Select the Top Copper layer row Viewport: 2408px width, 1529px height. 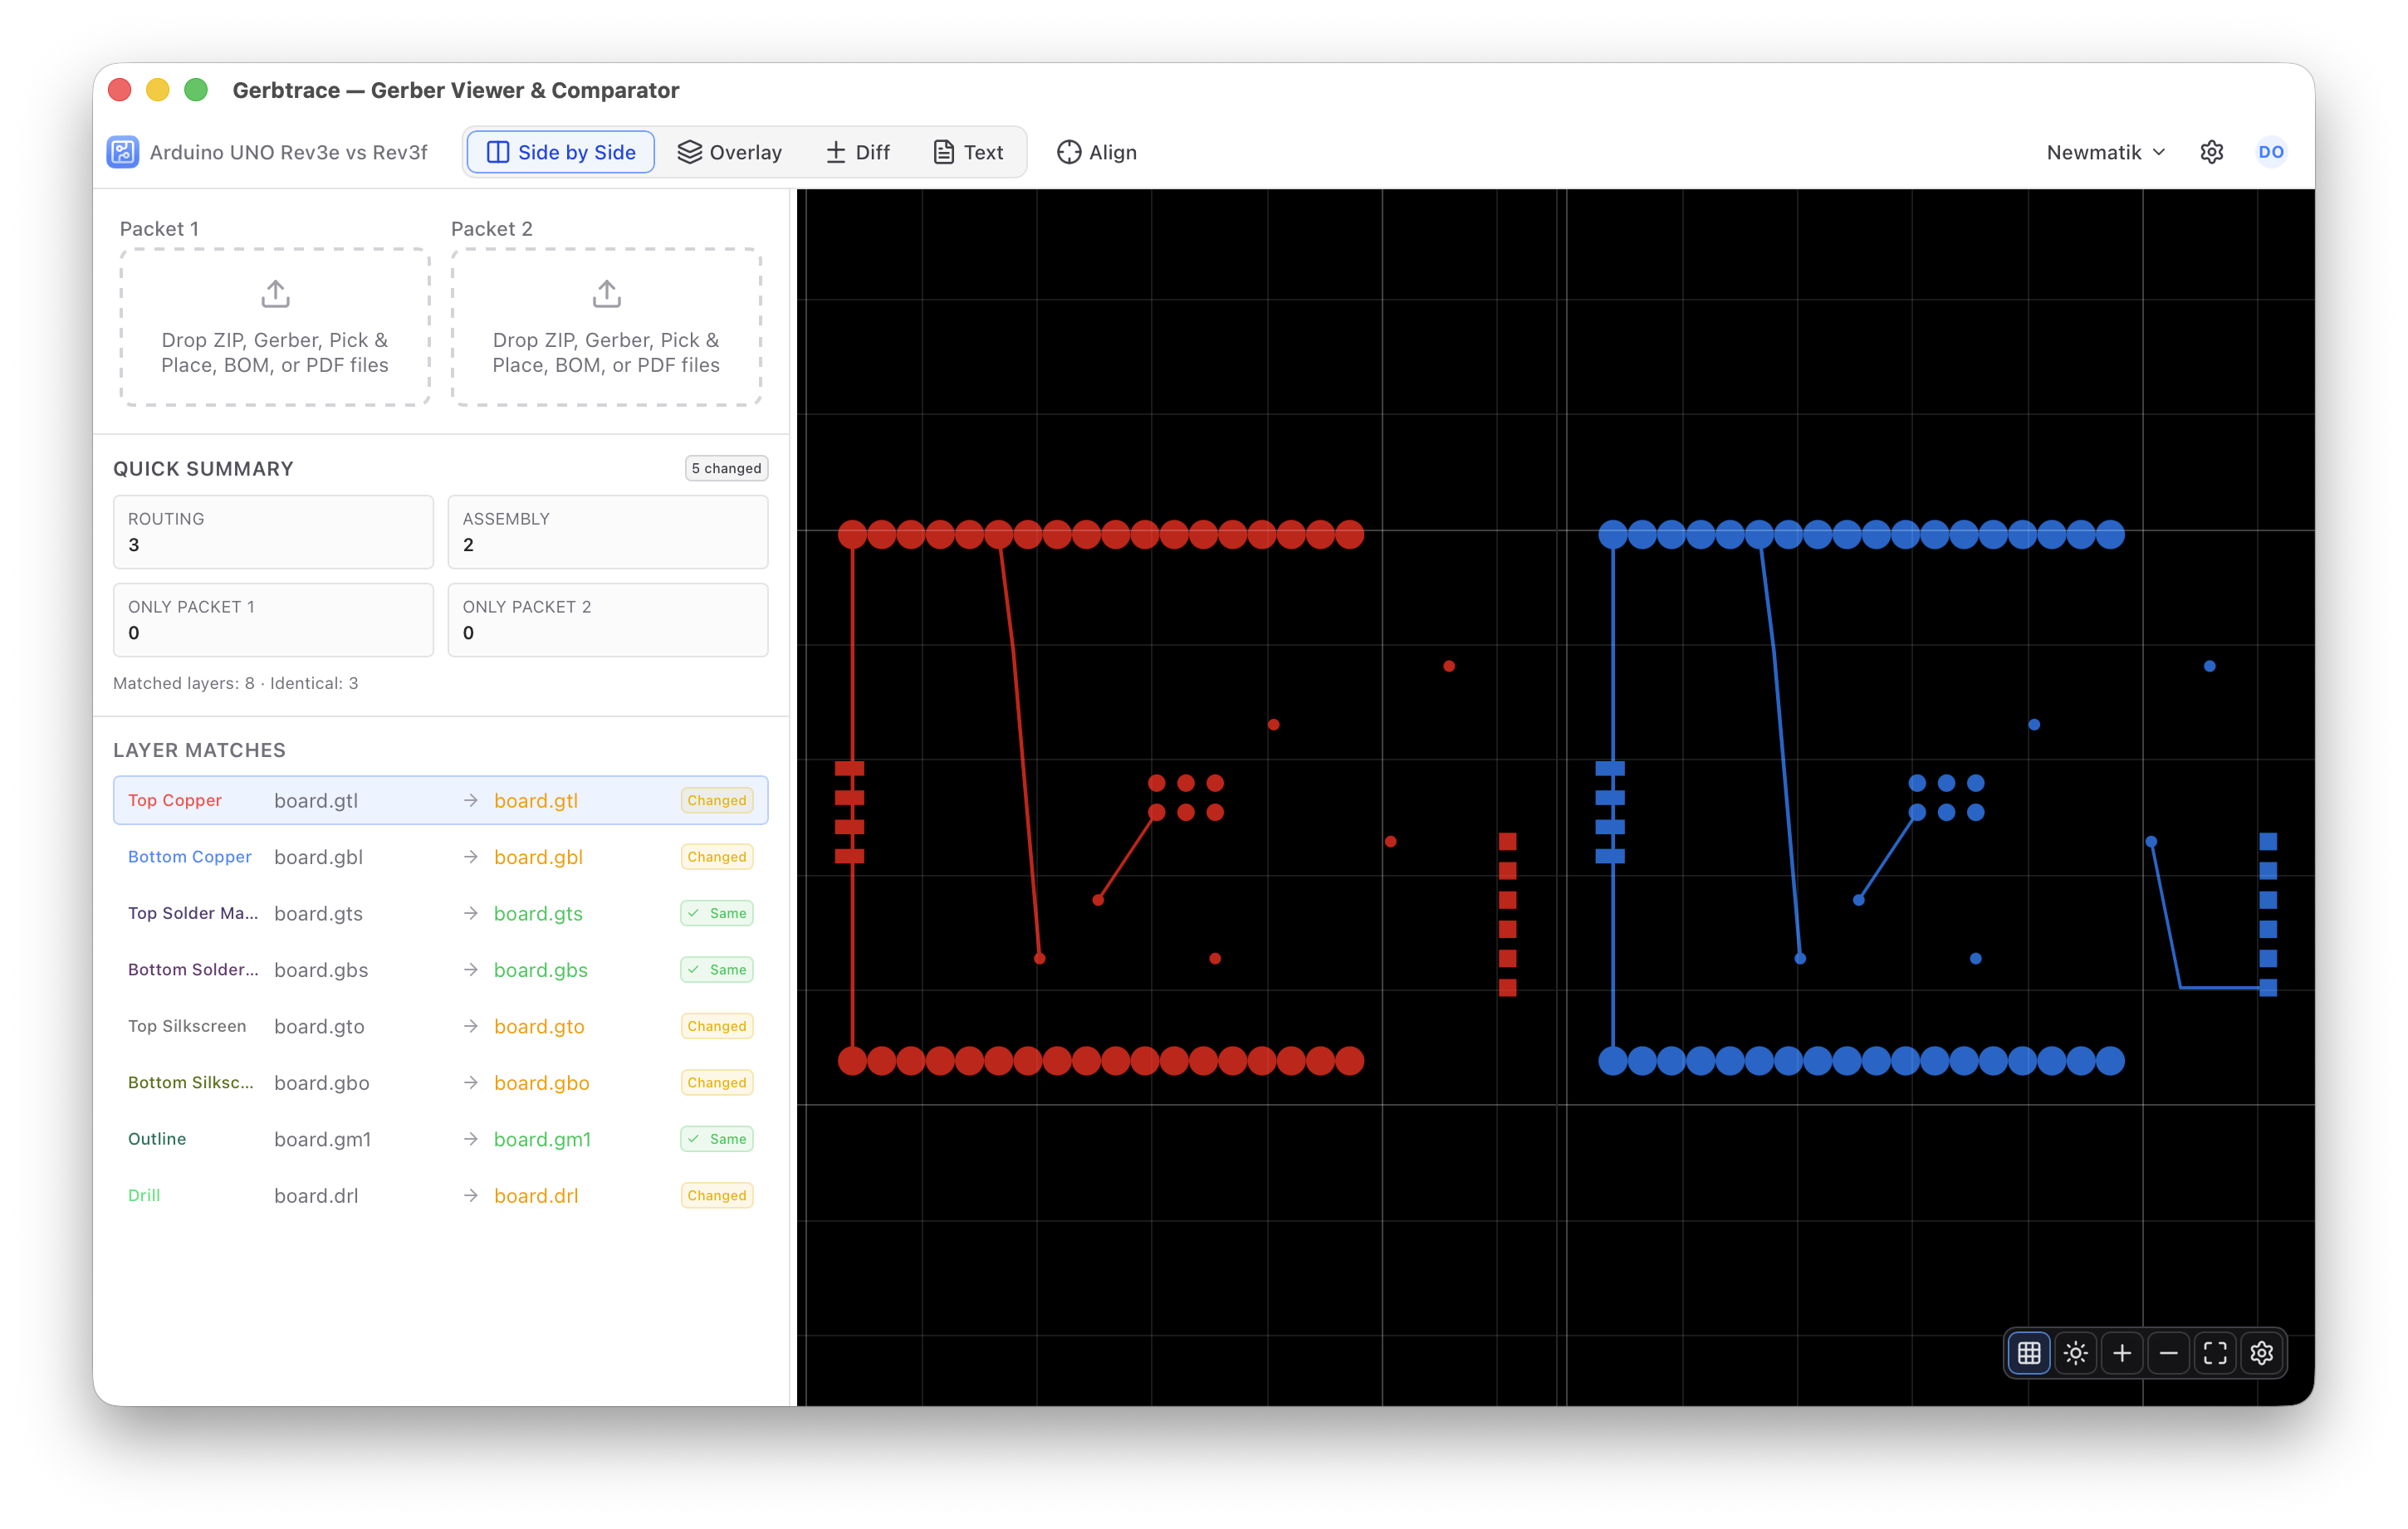(441, 800)
